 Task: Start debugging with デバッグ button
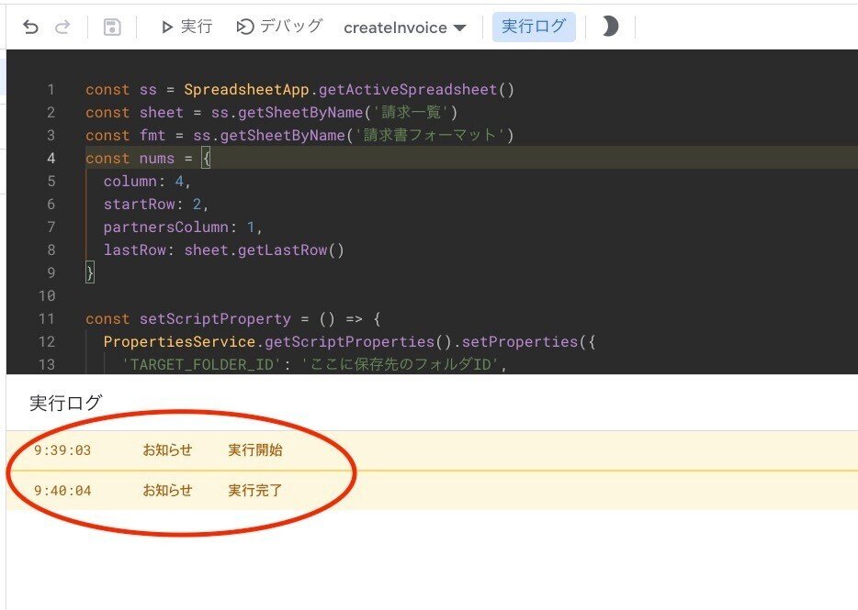coord(279,27)
